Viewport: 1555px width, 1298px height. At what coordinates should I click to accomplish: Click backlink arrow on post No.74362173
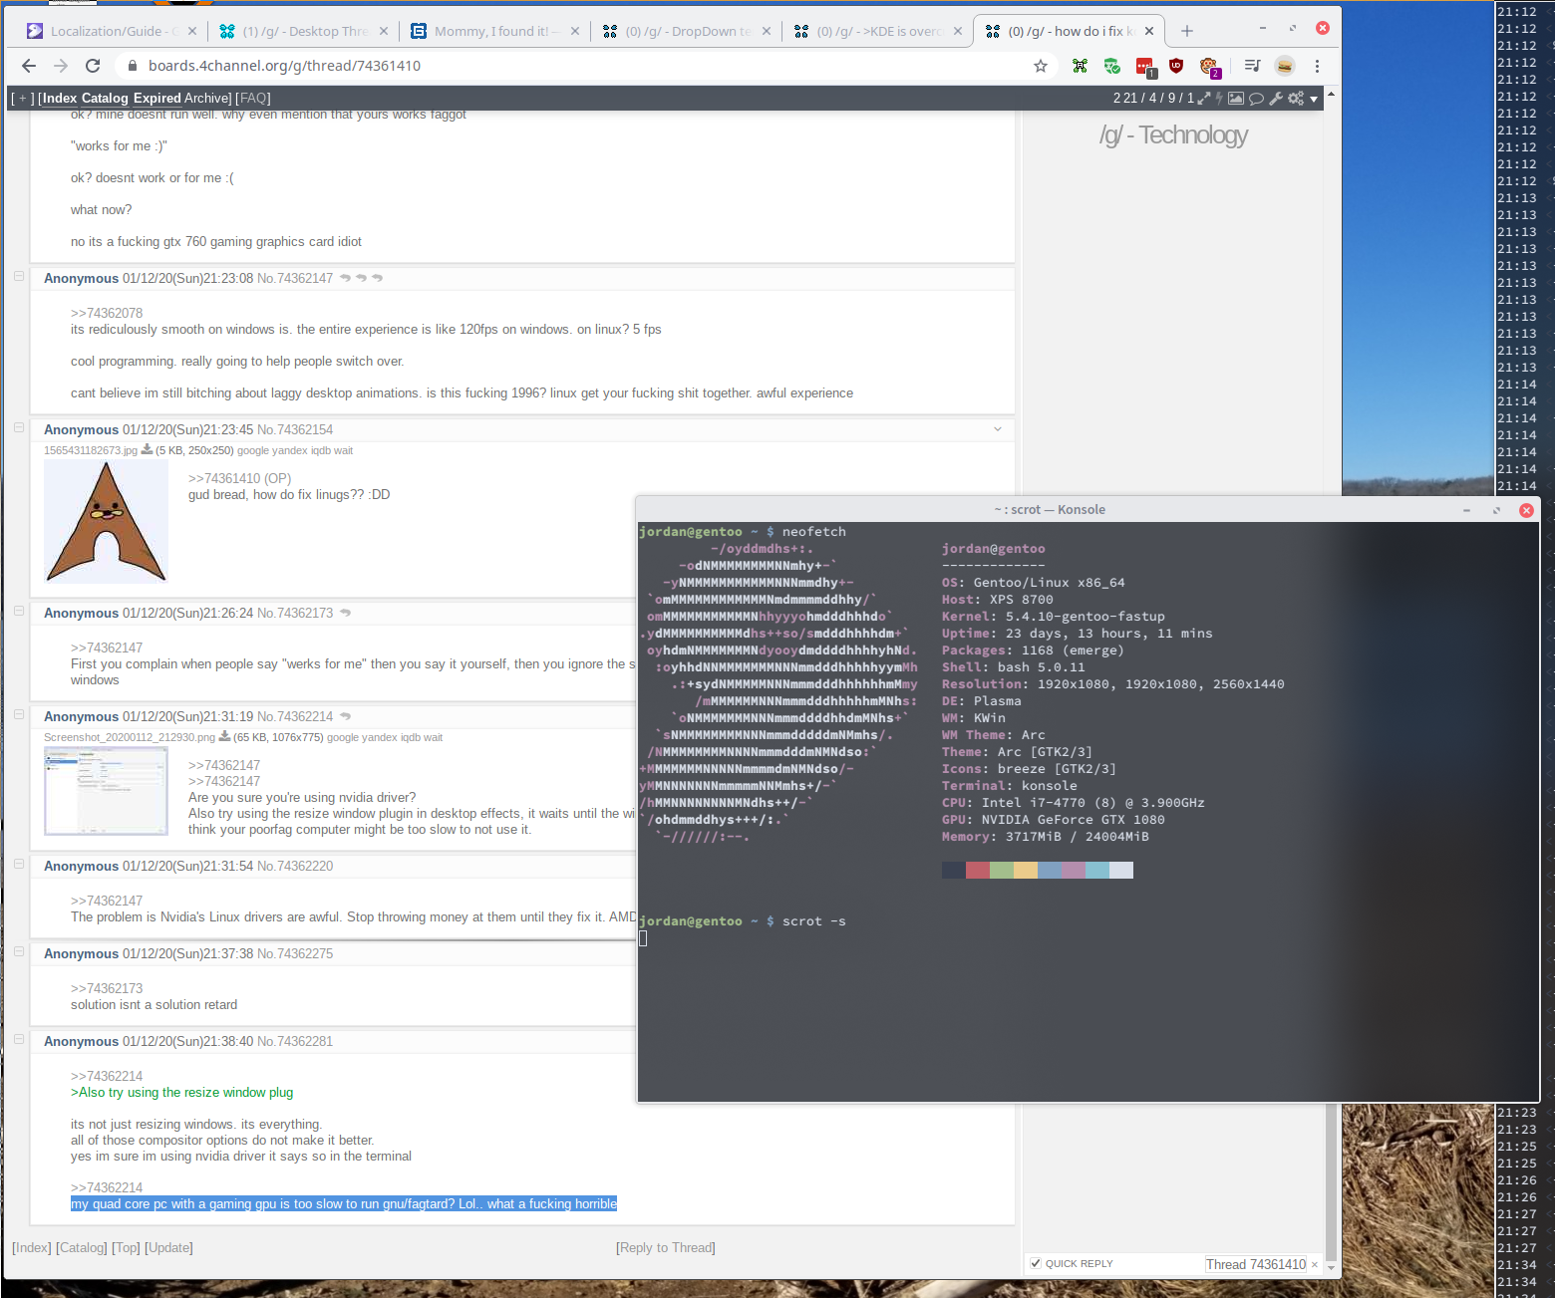345,613
